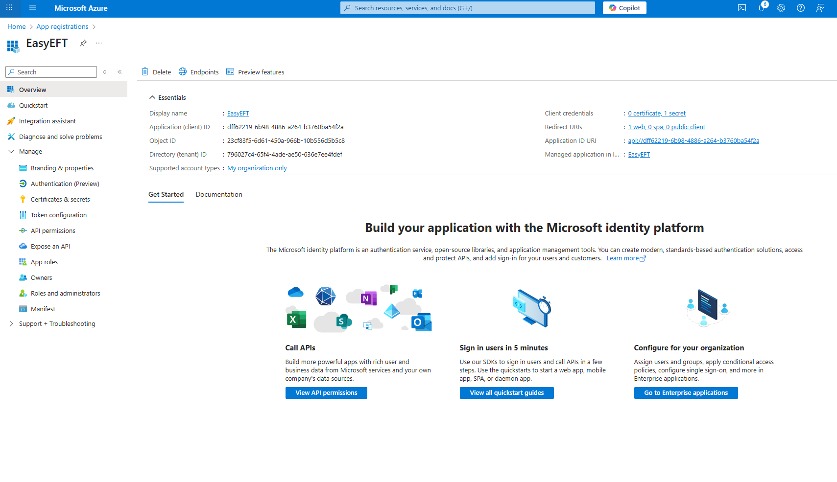Switch to the Documentation tab
The image size is (837, 482).
(x=219, y=195)
